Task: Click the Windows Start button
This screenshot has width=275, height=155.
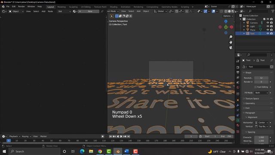Action: coord(4,151)
